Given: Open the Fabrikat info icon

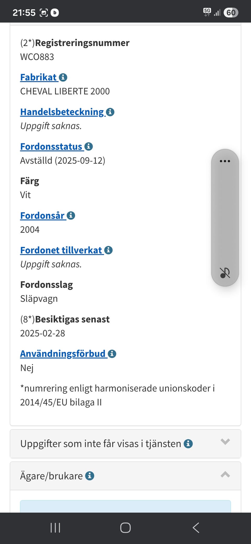Looking at the screenshot, I should point(63,77).
